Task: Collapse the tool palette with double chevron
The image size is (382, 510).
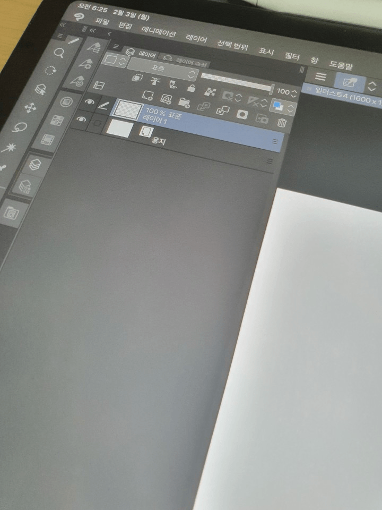Action: [63, 25]
